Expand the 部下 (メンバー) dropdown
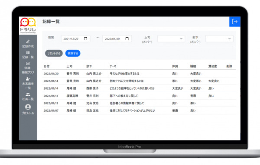Image resolution: width=260 pixels, height=165 pixels. pos(219,39)
